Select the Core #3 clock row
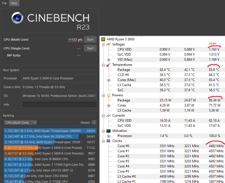Viewport: 225px width, 183px height. (x=171, y=161)
